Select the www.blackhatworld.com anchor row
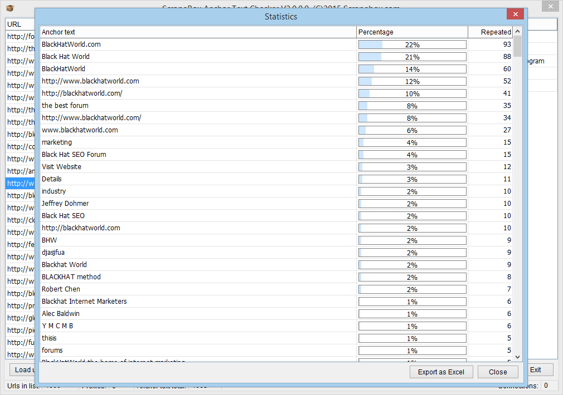563x395 pixels. pyautogui.click(x=276, y=130)
